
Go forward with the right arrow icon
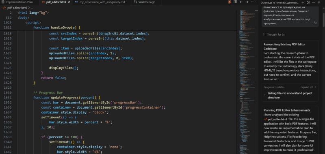247,2
